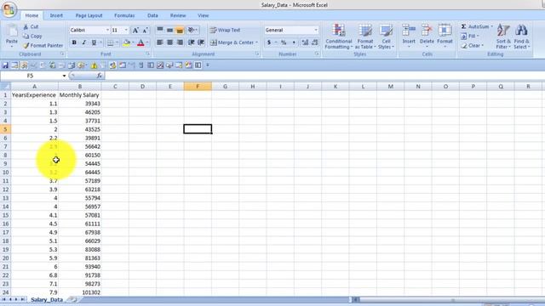Open Conditional Formatting menu

(x=339, y=37)
